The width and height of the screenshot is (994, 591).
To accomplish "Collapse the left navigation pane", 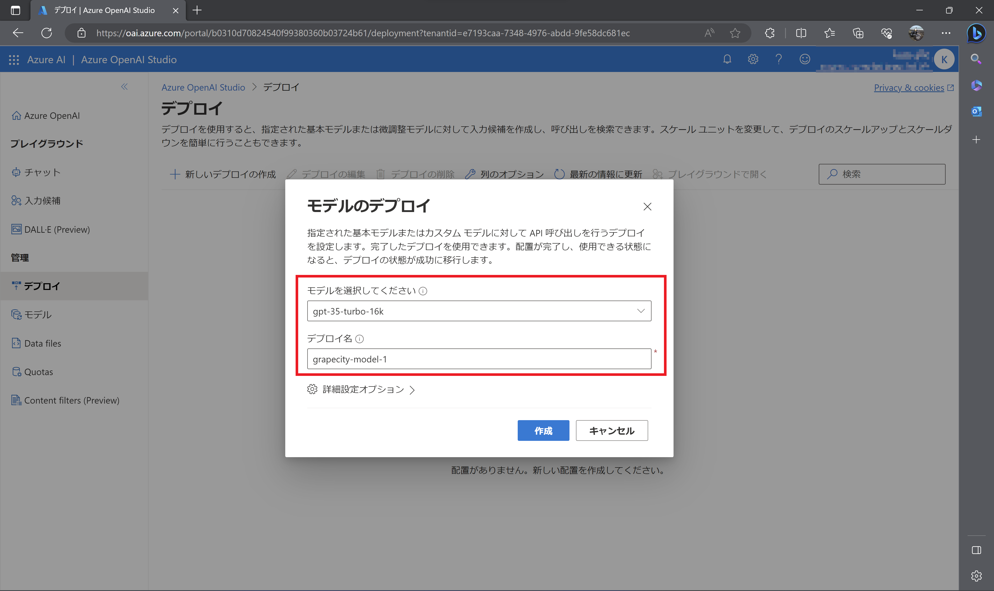I will click(x=124, y=87).
